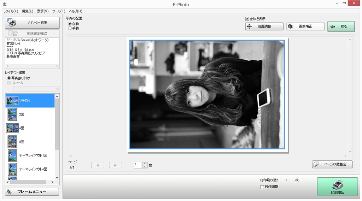The image size is (362, 201).
Task: Click the next page arrow button
Action: [x=116, y=165]
